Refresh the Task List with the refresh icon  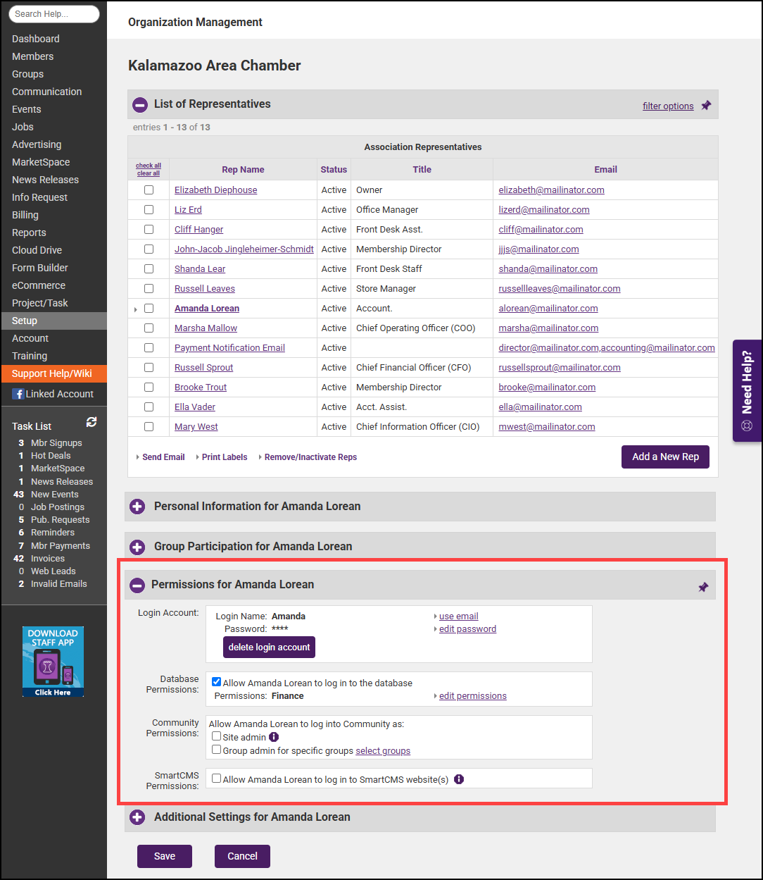pos(92,422)
